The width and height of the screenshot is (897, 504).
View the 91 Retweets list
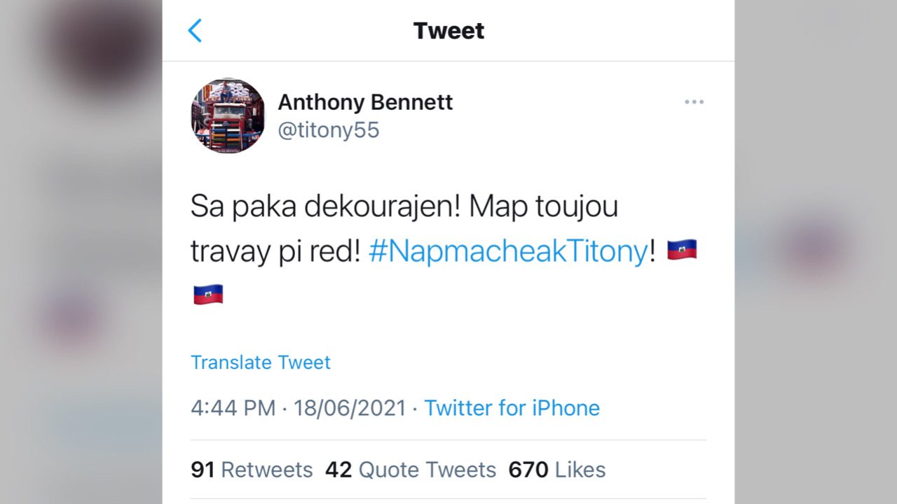point(252,470)
